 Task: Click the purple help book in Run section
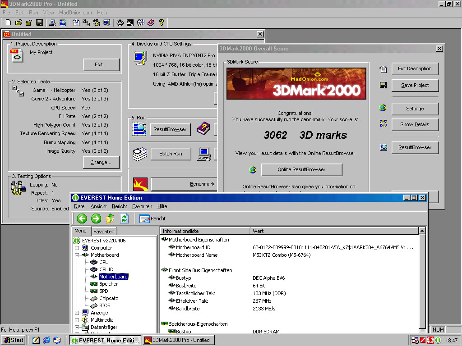click(x=203, y=128)
